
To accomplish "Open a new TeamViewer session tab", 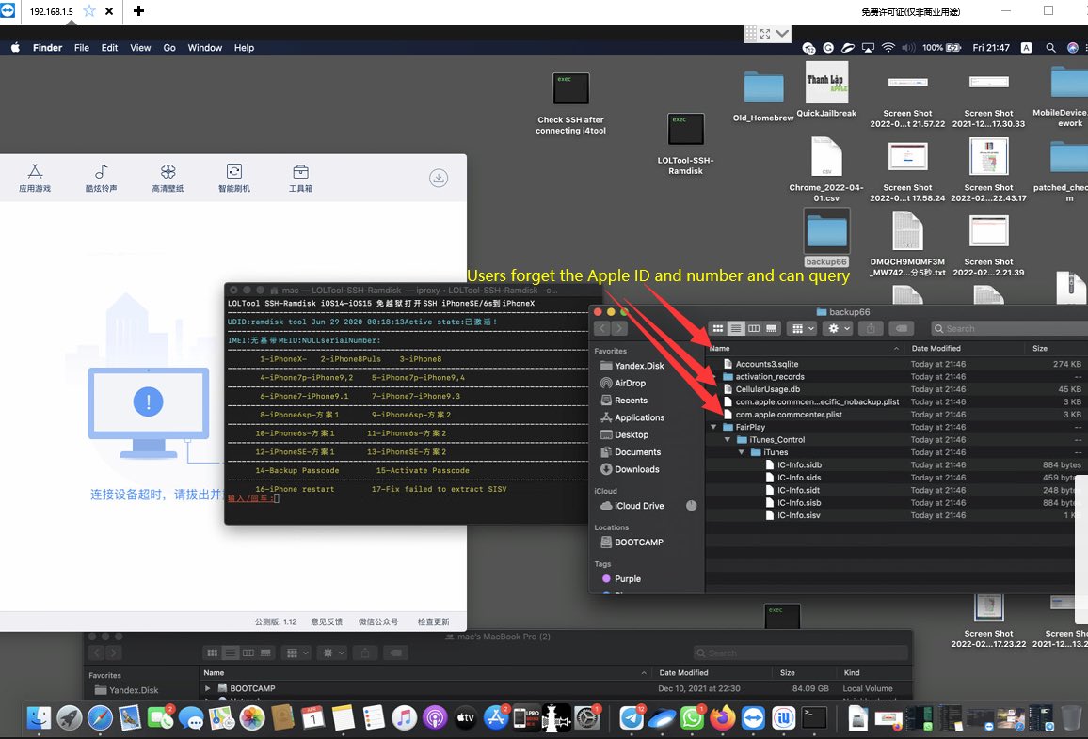I will (138, 11).
